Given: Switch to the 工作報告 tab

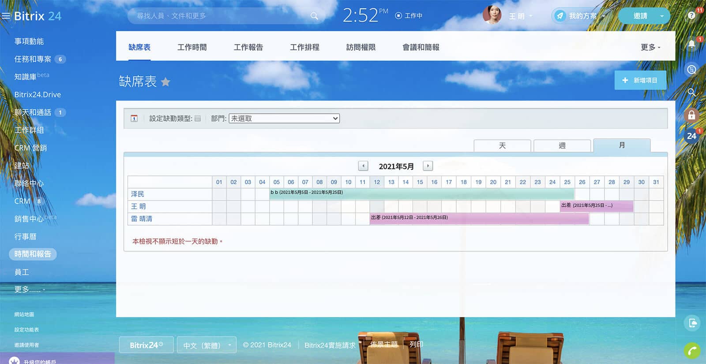Looking at the screenshot, I should 248,47.
